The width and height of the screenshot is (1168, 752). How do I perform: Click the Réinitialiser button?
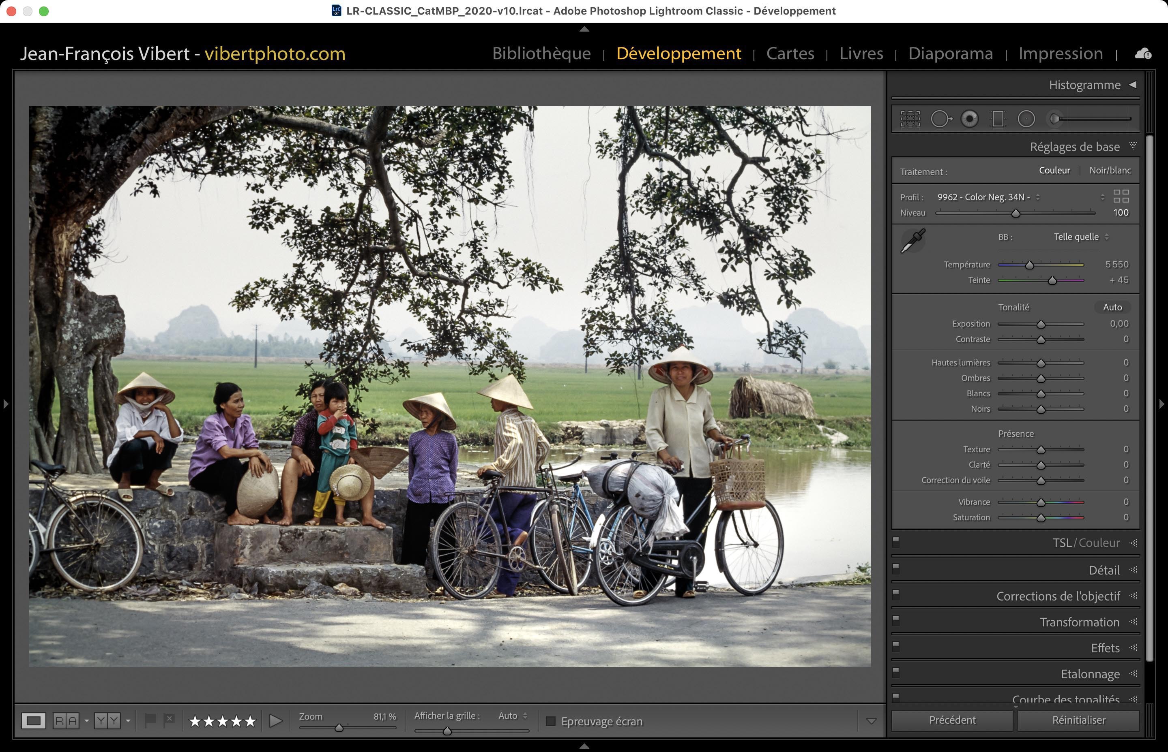coord(1078,720)
